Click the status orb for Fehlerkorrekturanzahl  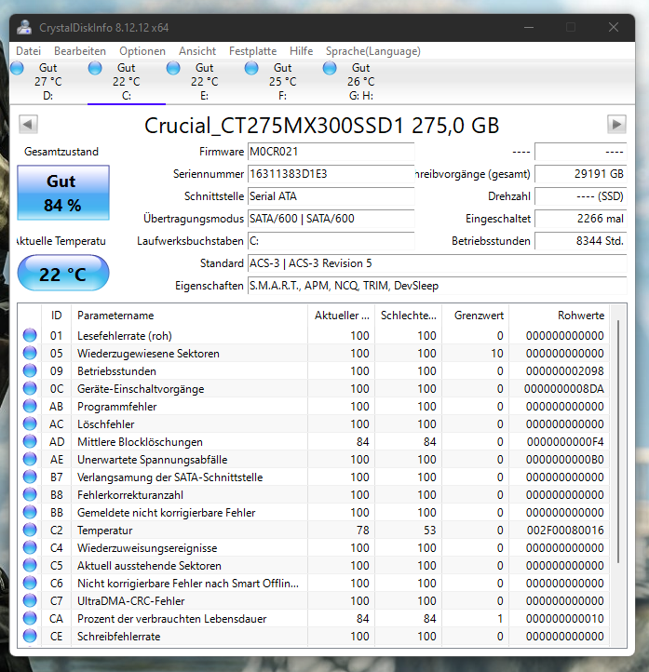click(30, 494)
